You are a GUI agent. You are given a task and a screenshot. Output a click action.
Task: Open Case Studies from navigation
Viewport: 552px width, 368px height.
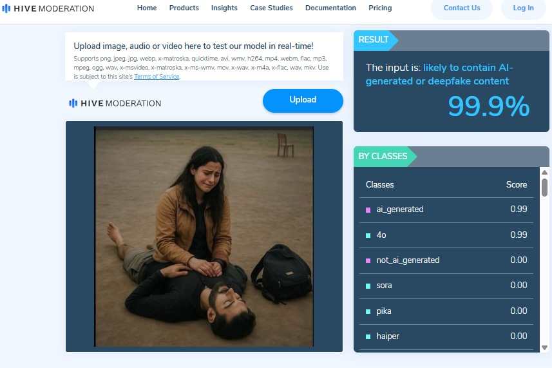tap(271, 8)
